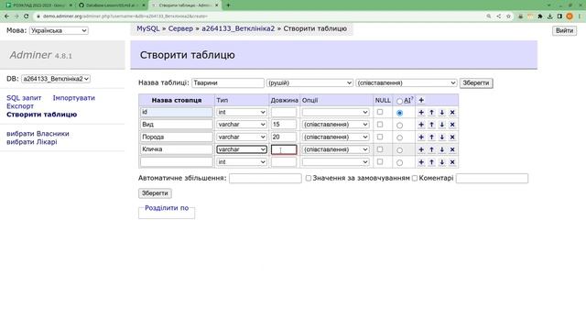The height and width of the screenshot is (330, 586).
Task: Click the plus icon in the table header
Action: click(x=421, y=100)
